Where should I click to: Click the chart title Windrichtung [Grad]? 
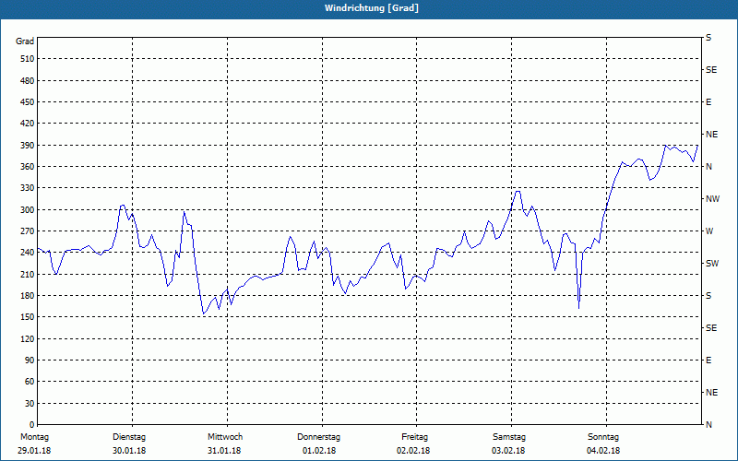tap(372, 8)
